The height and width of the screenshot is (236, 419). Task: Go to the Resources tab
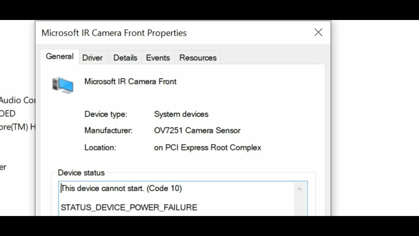coord(198,58)
